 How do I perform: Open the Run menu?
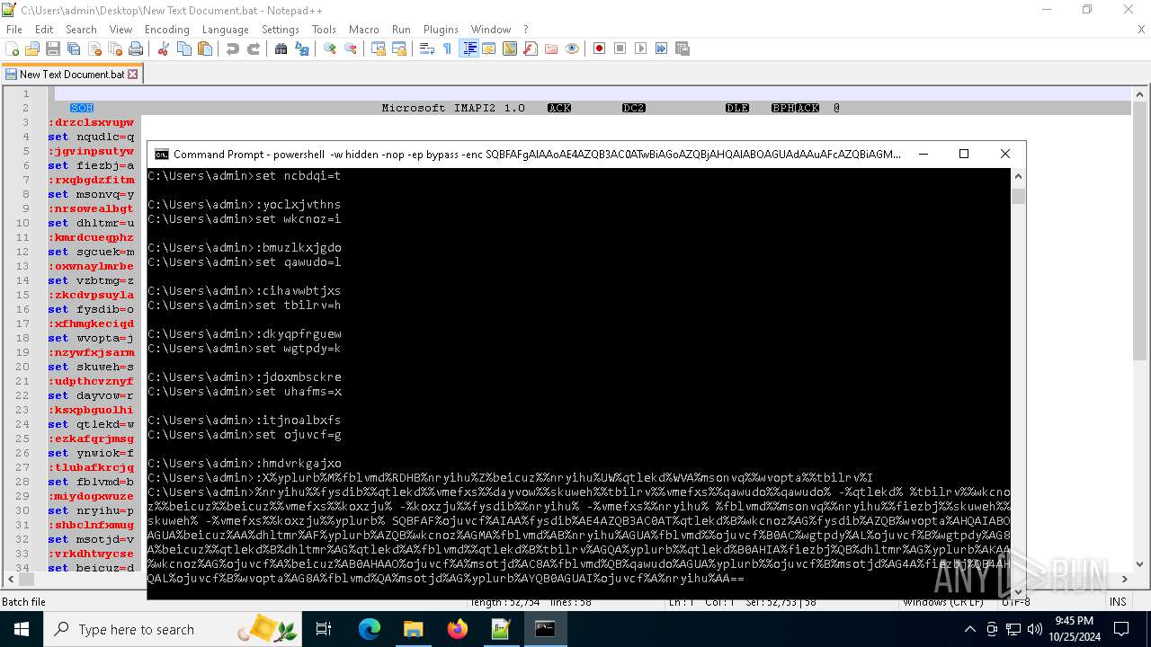[401, 30]
